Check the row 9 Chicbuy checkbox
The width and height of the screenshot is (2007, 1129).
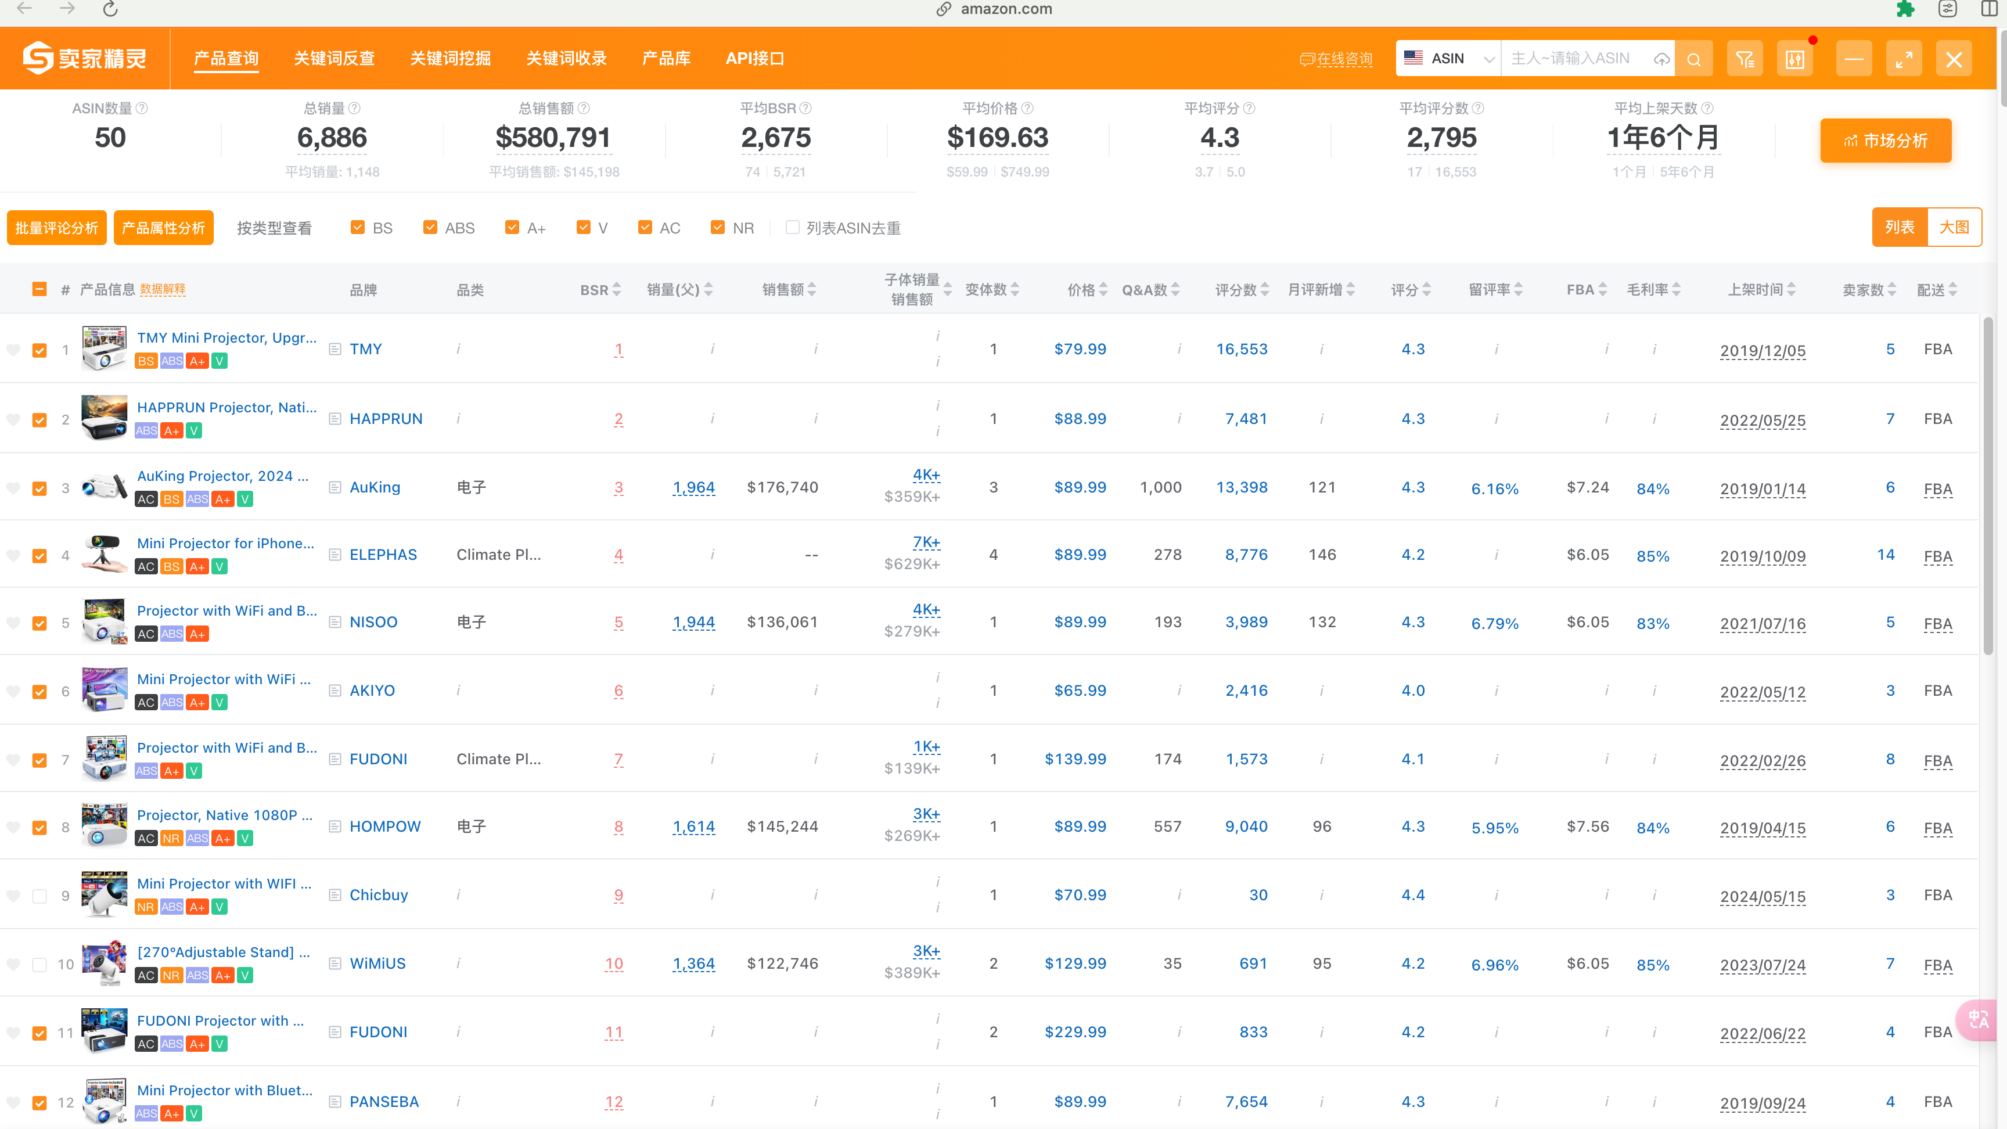click(39, 896)
